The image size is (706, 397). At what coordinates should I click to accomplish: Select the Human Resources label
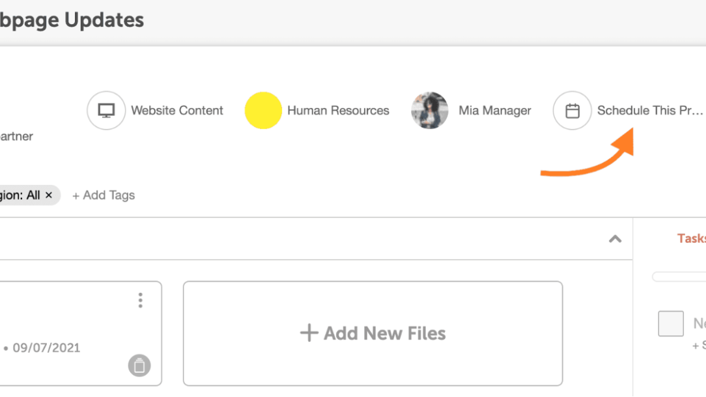[x=338, y=110]
